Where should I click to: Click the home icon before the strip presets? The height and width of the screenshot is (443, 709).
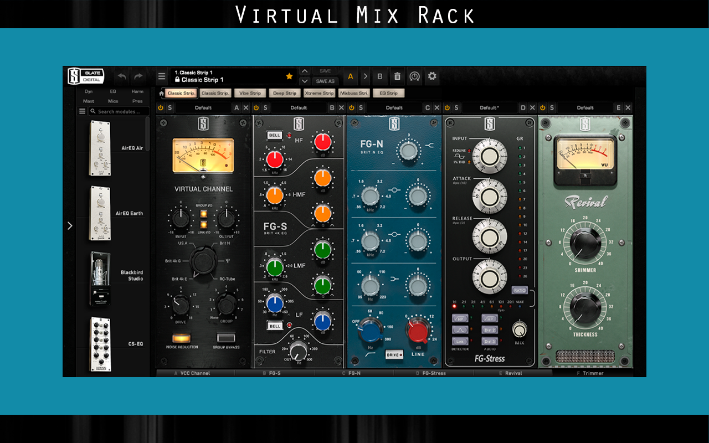click(x=161, y=93)
